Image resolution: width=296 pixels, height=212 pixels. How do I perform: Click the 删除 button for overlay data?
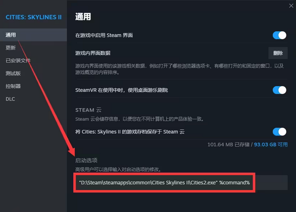[278, 53]
